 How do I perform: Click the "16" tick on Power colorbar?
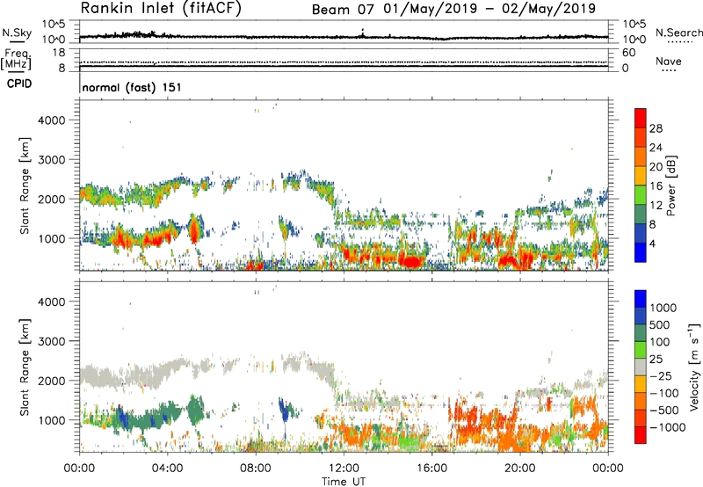656,186
